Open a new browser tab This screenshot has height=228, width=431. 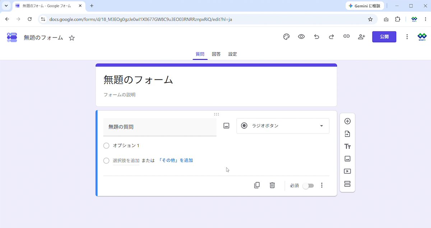click(92, 6)
